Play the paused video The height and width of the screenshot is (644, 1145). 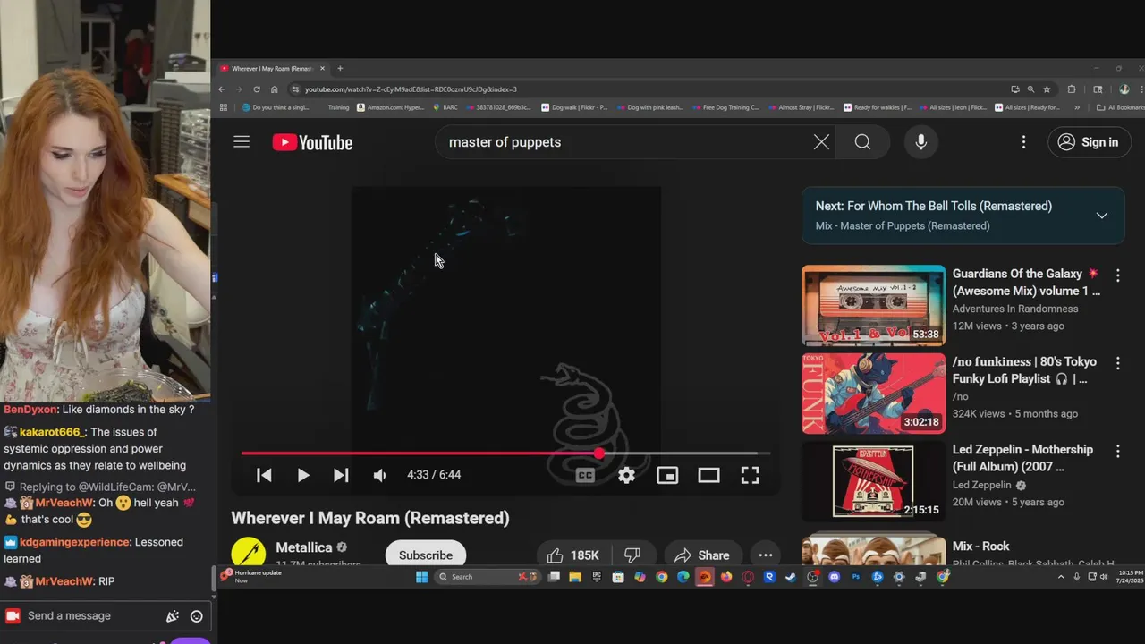[302, 475]
